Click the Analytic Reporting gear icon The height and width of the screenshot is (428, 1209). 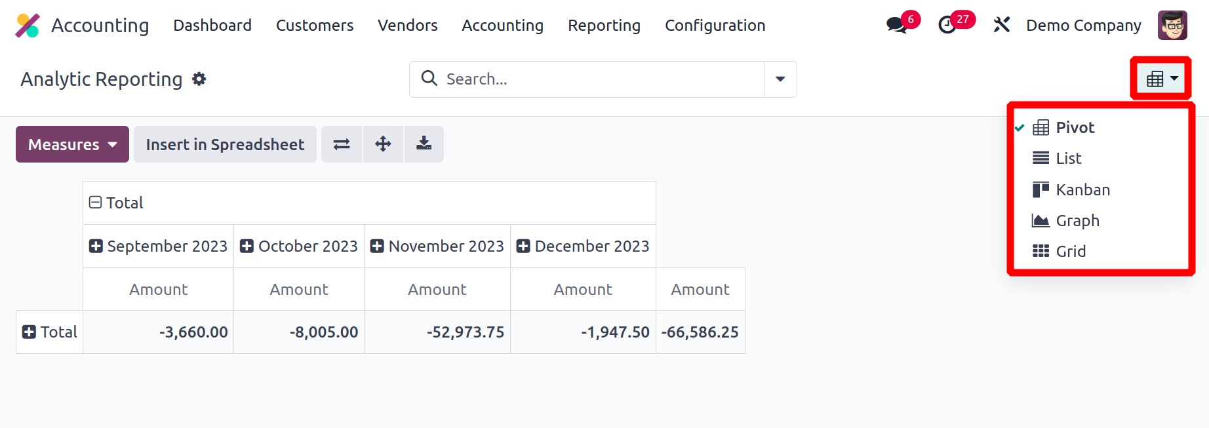199,79
